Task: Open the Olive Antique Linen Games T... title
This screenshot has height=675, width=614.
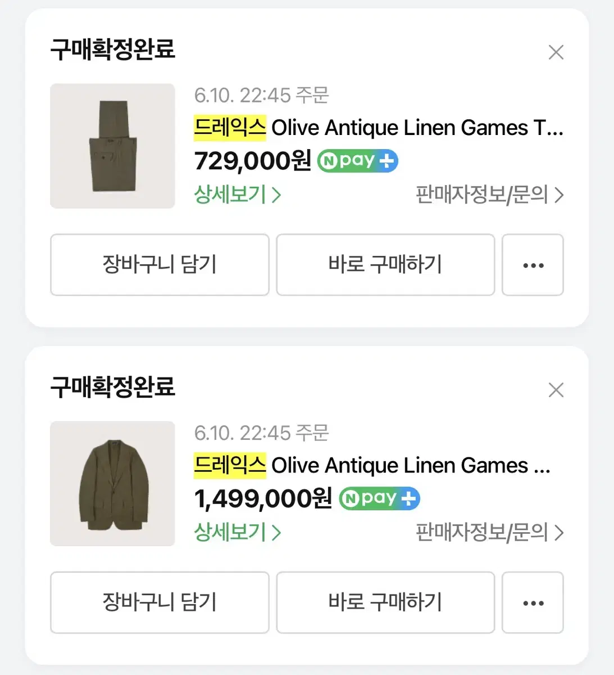Action: tap(417, 128)
